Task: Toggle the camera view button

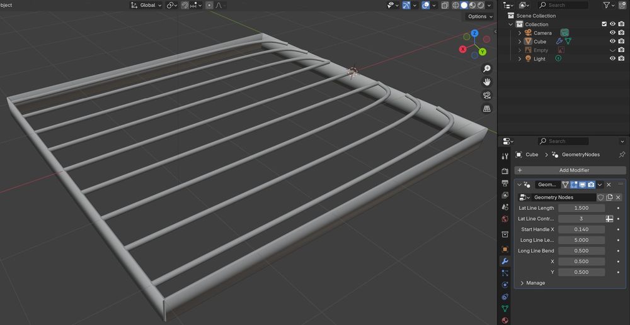Action: (486, 96)
